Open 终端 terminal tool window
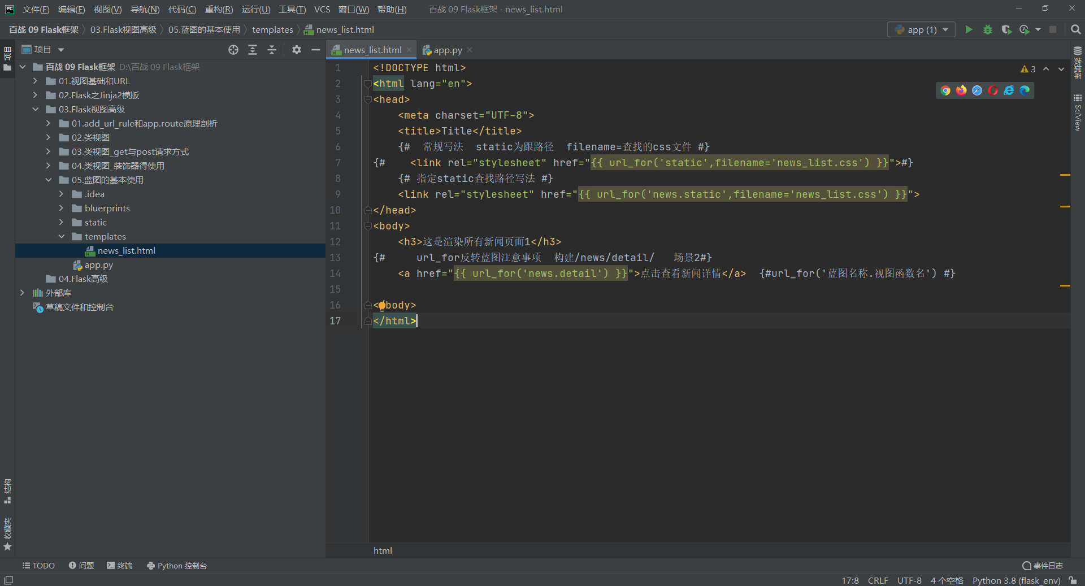This screenshot has width=1085, height=586. click(x=119, y=566)
